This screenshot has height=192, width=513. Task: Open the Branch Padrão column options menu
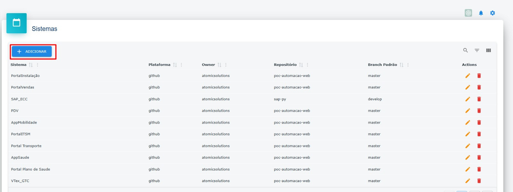pyautogui.click(x=408, y=65)
